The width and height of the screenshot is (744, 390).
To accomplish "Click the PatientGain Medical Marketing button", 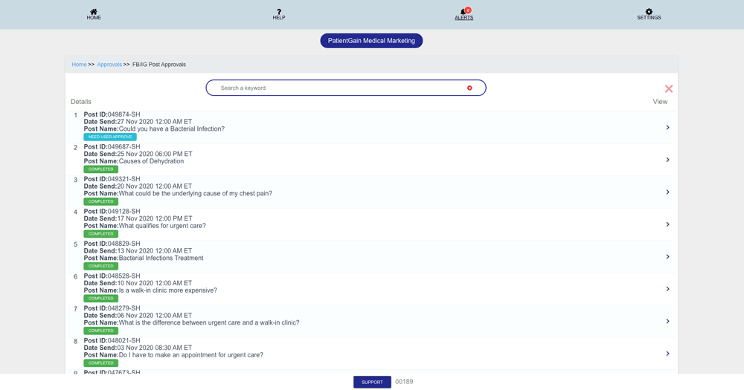I will coord(371,41).
